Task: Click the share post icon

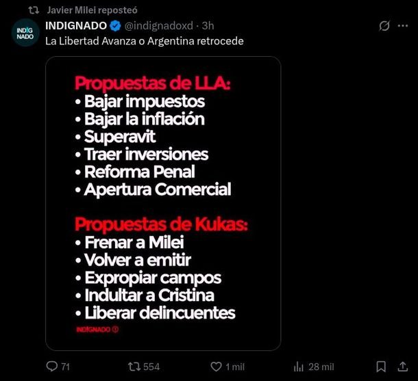Action: point(403,367)
